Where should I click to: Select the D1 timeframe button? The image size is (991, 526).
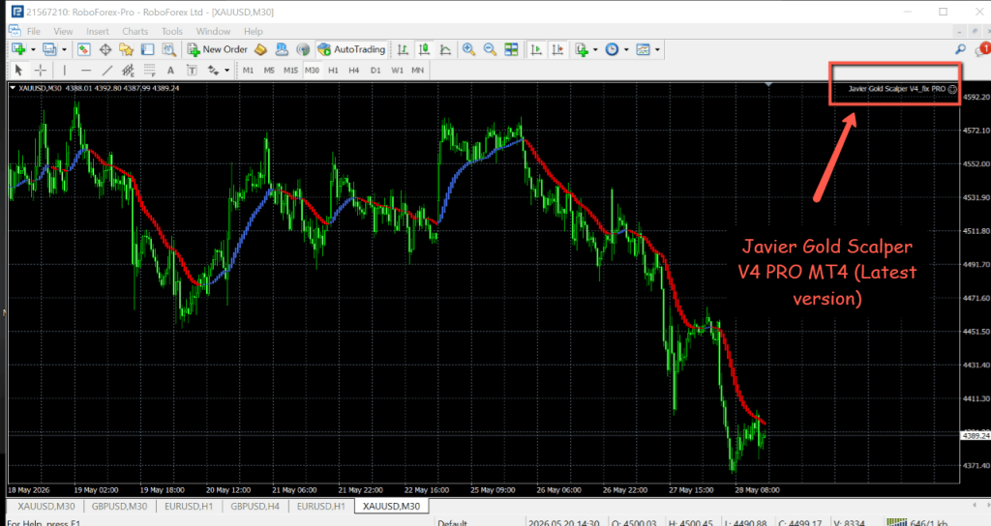click(x=375, y=70)
